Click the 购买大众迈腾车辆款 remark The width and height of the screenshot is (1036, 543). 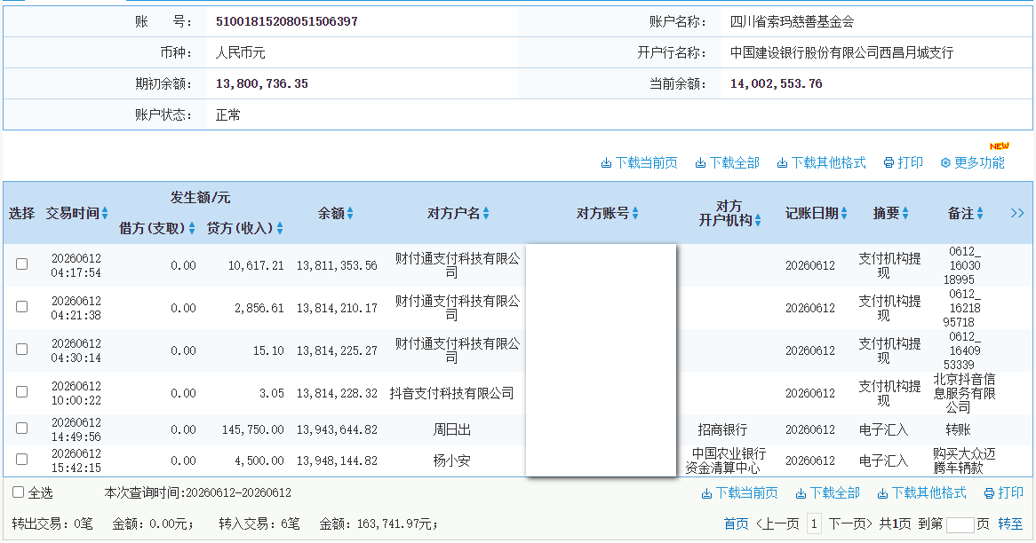coord(964,460)
